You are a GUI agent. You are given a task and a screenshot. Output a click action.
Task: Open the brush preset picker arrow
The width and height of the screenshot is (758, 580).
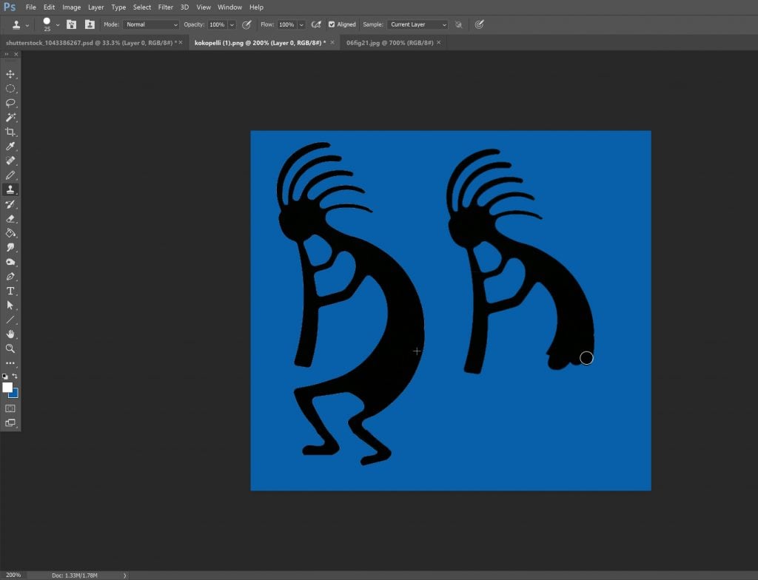pos(58,24)
